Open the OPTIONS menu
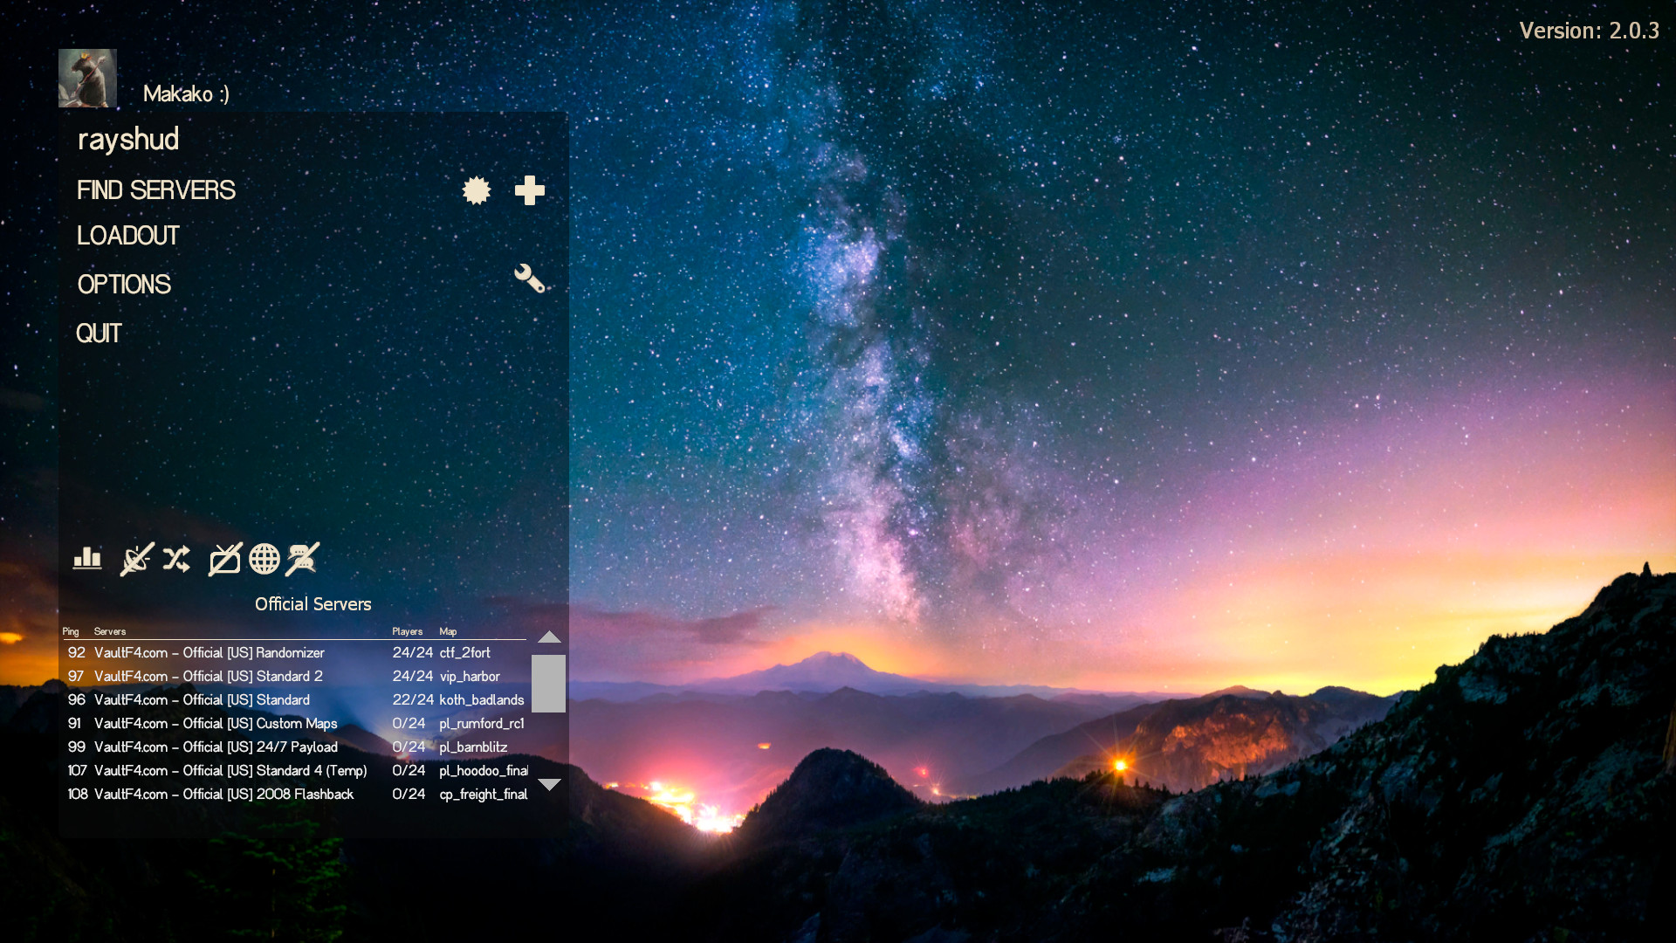This screenshot has width=1676, height=943. 124,285
